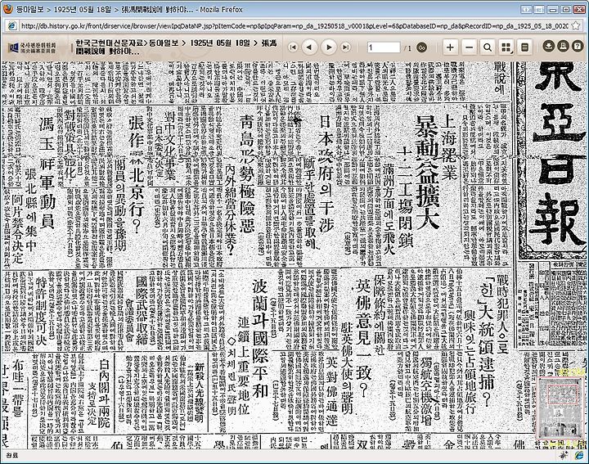The height and width of the screenshot is (464, 589).
Task: Zoom in with the plus button
Action: [x=450, y=47]
